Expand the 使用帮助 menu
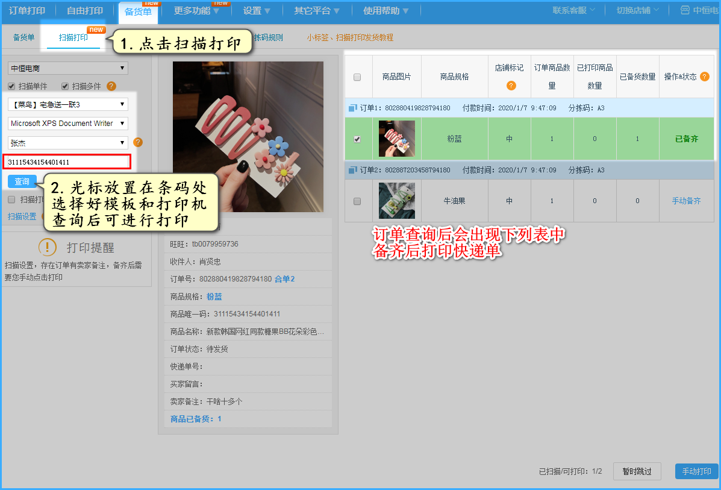This screenshot has height=490, width=721. [x=385, y=11]
